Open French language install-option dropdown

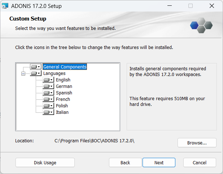coord(48,99)
